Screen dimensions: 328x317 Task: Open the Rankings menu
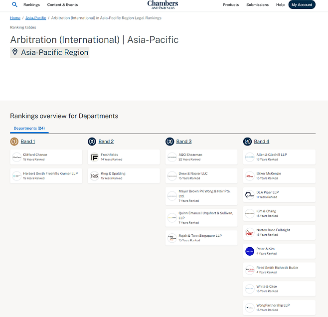point(31,5)
